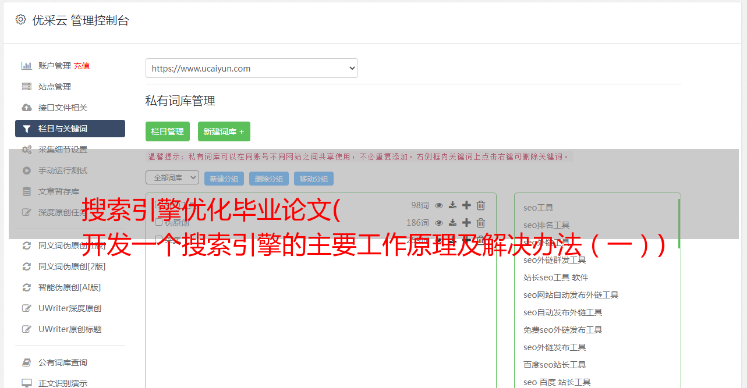This screenshot has width=747, height=388.
Task: Select keyword 'seo外链群发工具'
Action: [555, 260]
